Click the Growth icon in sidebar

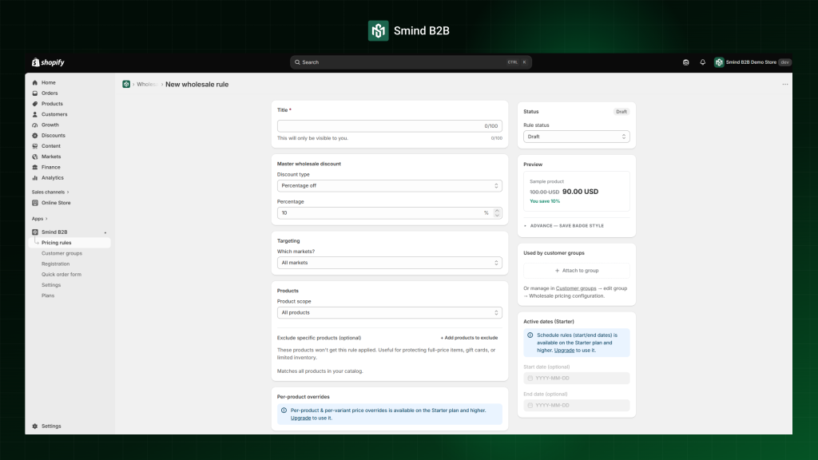(35, 125)
